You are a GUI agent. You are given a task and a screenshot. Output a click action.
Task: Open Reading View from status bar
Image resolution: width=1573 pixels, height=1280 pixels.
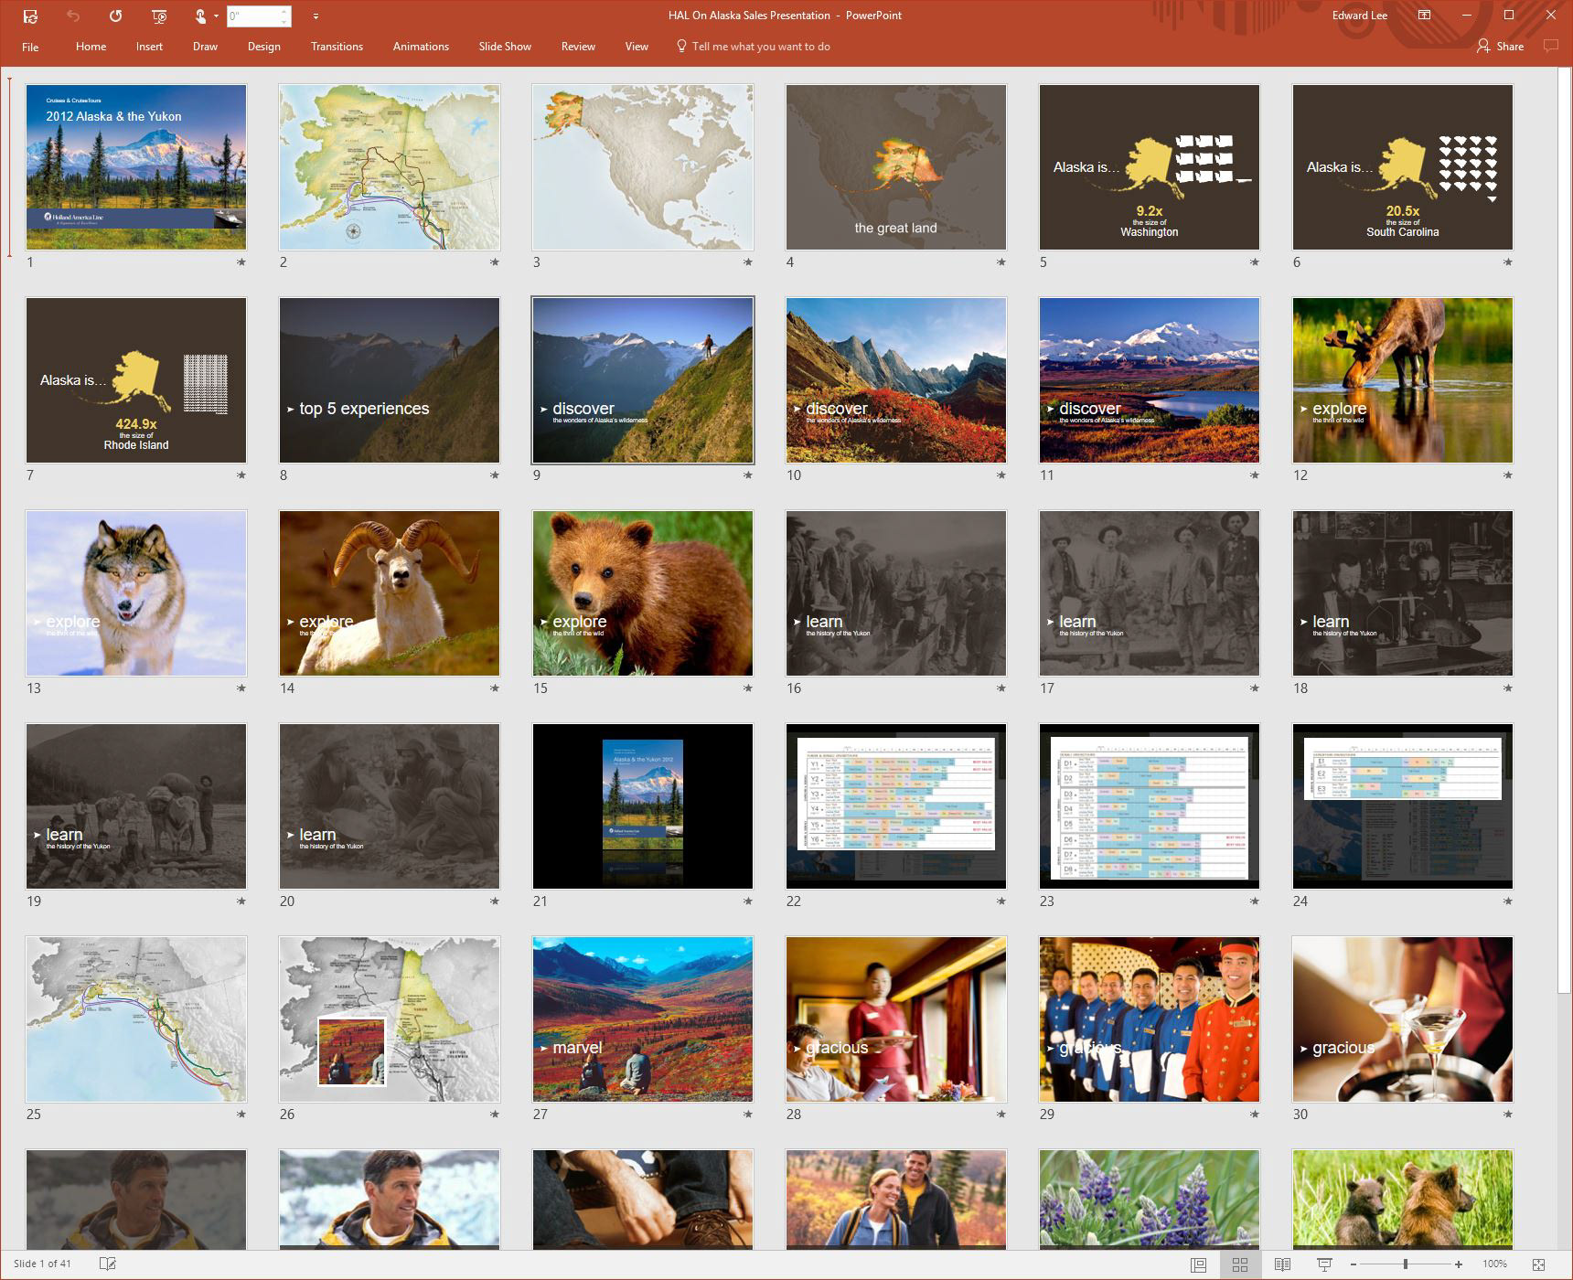coord(1282,1264)
